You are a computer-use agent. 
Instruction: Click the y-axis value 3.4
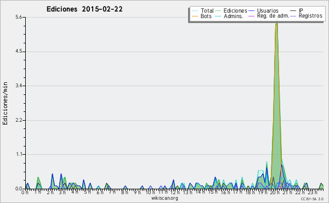(x=19, y=86)
